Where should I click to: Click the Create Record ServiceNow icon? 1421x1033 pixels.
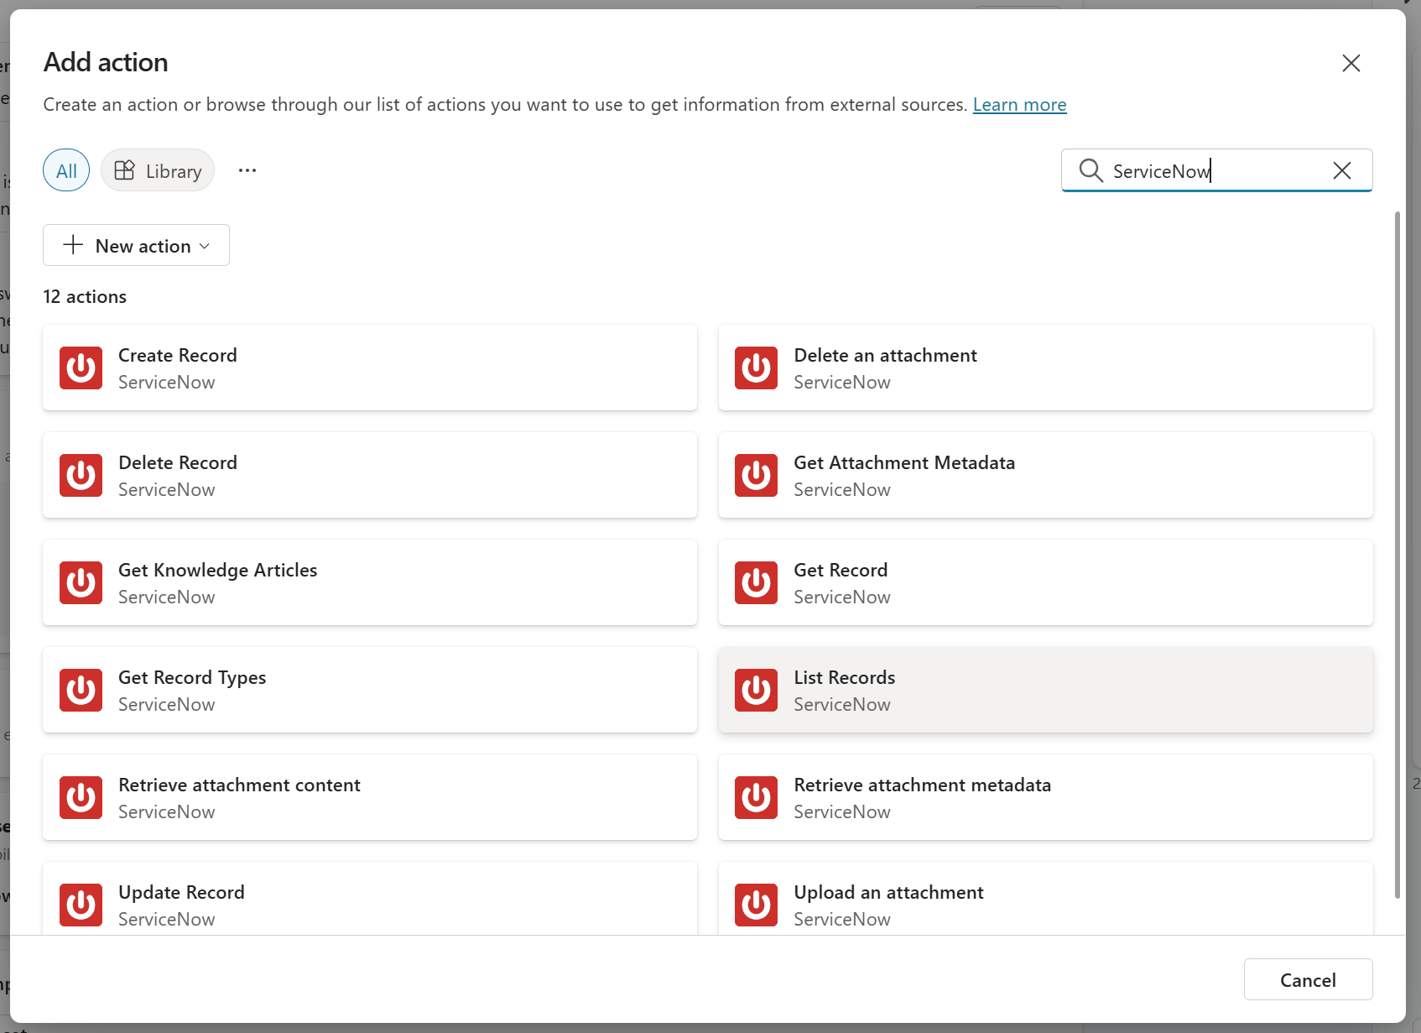click(x=81, y=368)
